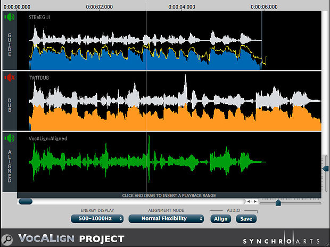Select the GUIDE track label
Image resolution: width=330 pixels, height=247 pixels.
pos(10,45)
